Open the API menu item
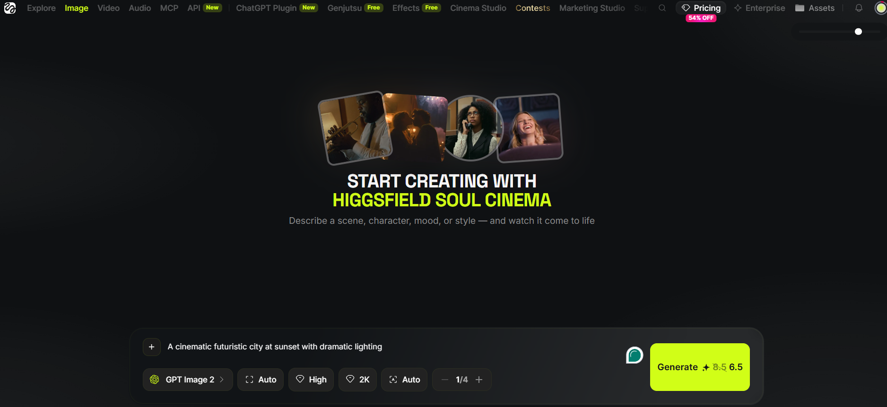Screen dimensions: 887x407 click(x=204, y=8)
